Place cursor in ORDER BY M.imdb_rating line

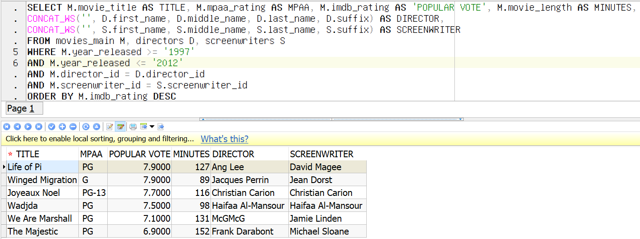(101, 96)
